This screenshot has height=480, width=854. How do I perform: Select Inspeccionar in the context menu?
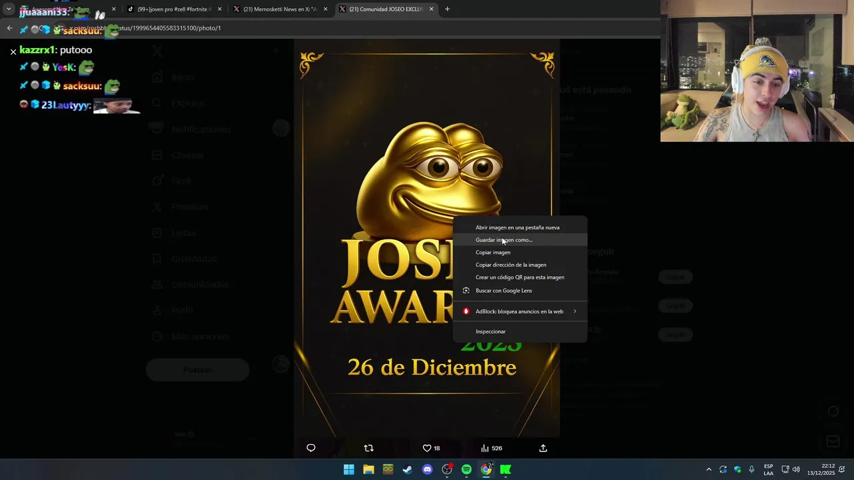tap(520, 331)
